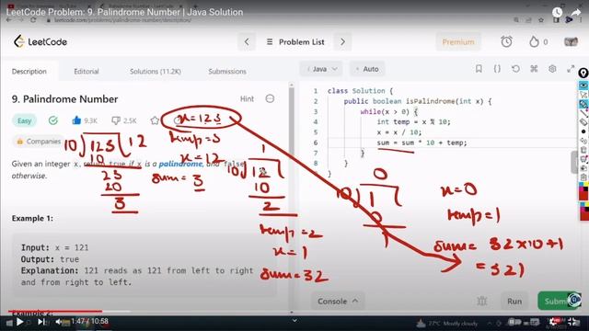
Task: Open editor settings gear icon
Action: tap(552, 69)
